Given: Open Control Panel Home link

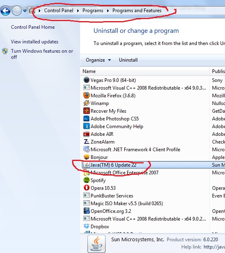Looking at the screenshot, I should (33, 27).
